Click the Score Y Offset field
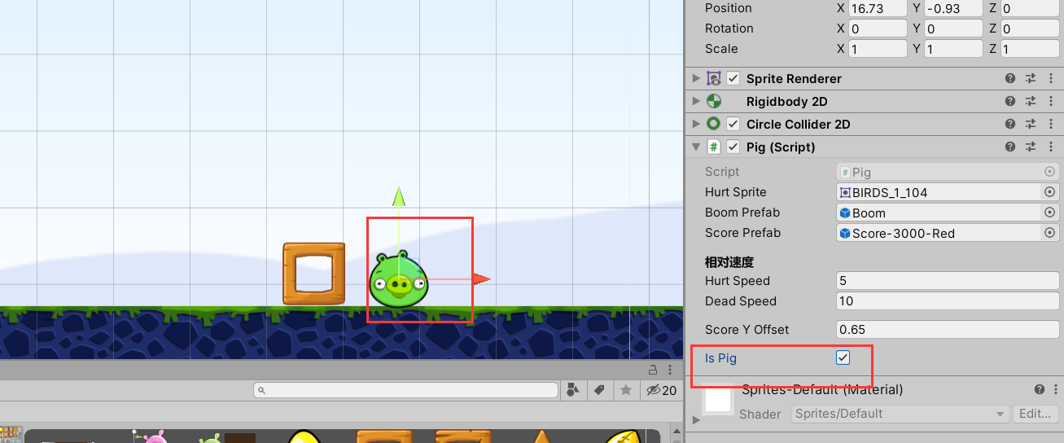1064x443 pixels. point(948,330)
